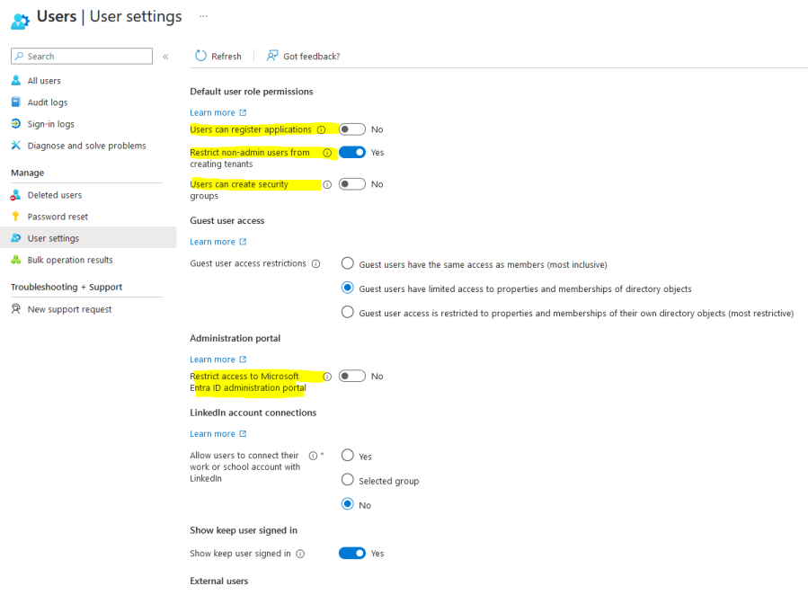Refresh the user settings page
The width and height of the screenshot is (808, 595).
[218, 56]
